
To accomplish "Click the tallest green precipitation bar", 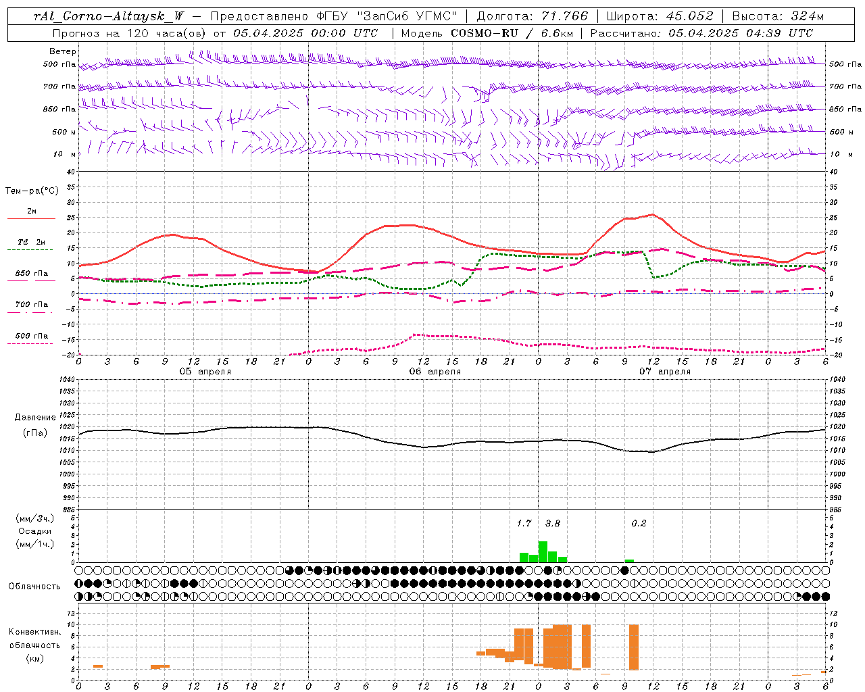I will pos(543,551).
